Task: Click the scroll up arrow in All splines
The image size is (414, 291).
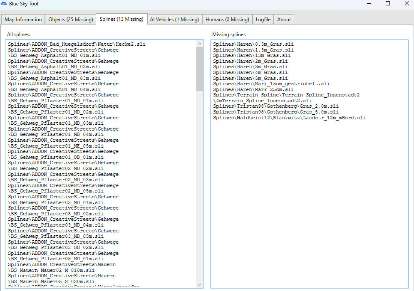Action: point(199,44)
